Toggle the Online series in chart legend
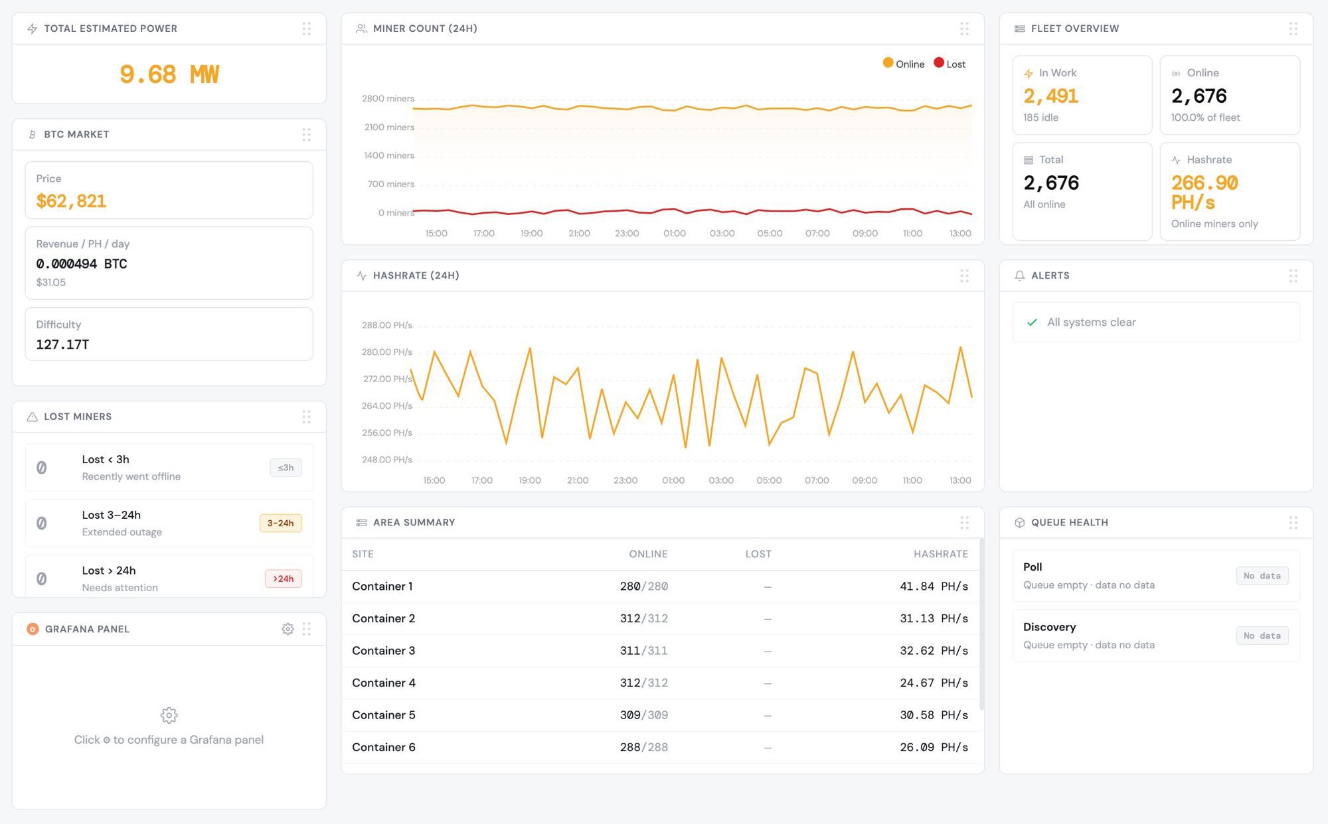The width and height of the screenshot is (1328, 824). click(903, 64)
